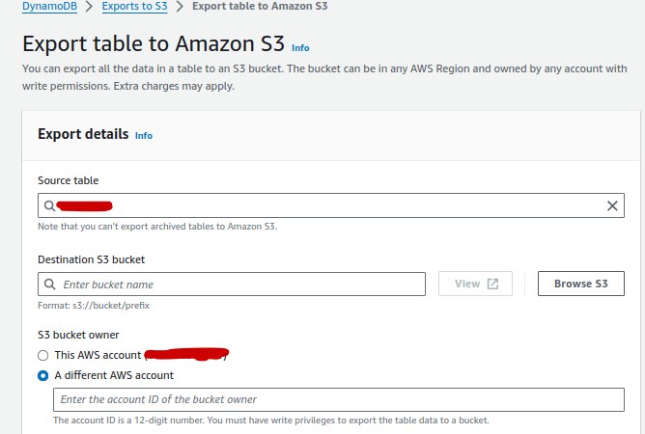645x434 pixels.
Task: Open Info link next to Export details
Action: point(144,136)
